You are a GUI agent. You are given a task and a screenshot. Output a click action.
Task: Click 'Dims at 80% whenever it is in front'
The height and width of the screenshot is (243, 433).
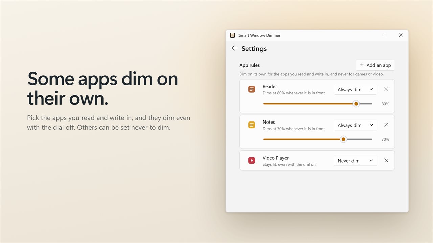[x=294, y=93]
